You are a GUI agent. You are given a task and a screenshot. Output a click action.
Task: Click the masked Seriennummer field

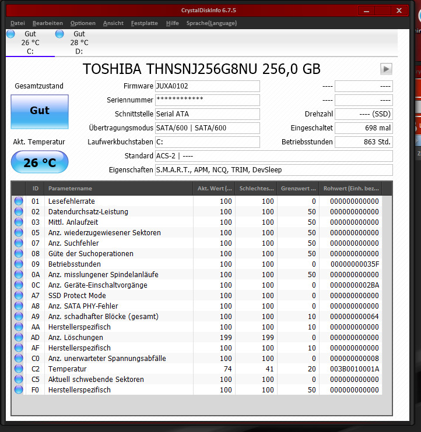[208, 100]
